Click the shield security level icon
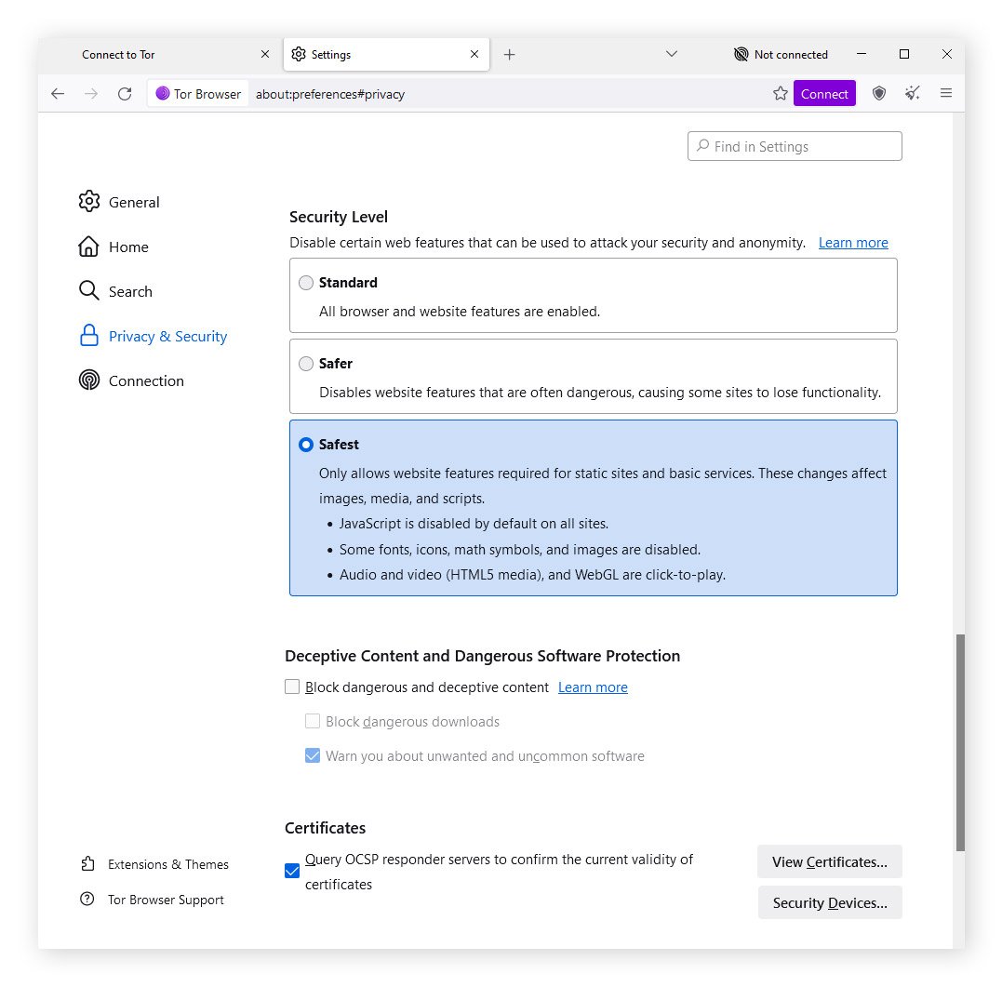The height and width of the screenshot is (987, 1002). click(878, 93)
